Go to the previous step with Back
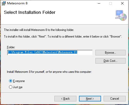 coord(65,99)
